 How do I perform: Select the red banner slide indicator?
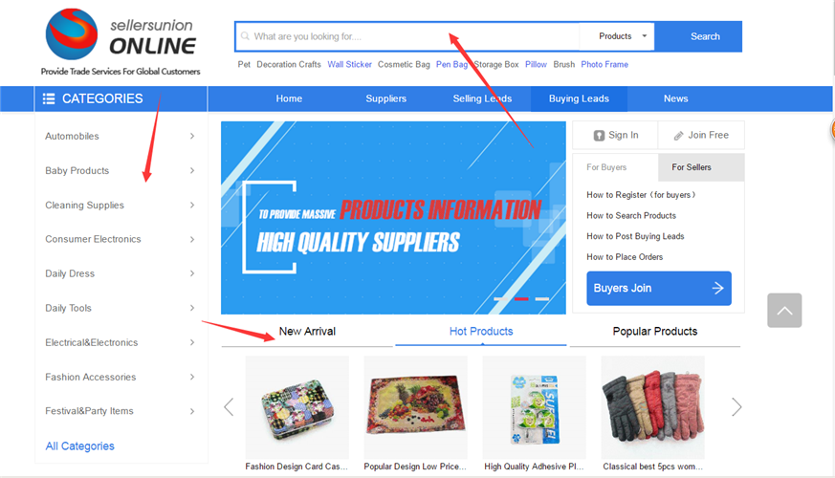coord(521,299)
